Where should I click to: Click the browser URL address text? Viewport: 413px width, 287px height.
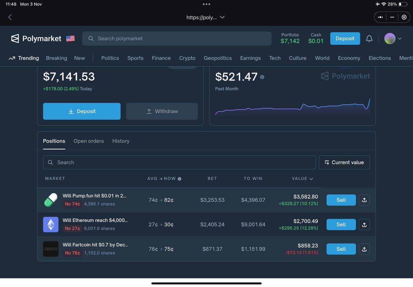[202, 17]
